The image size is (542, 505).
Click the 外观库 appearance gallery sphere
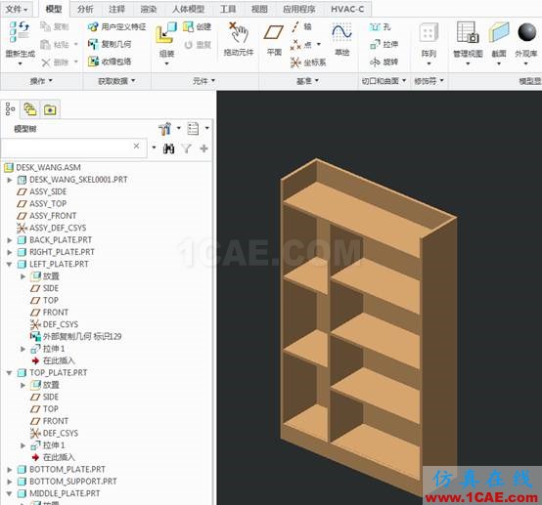coord(526,32)
